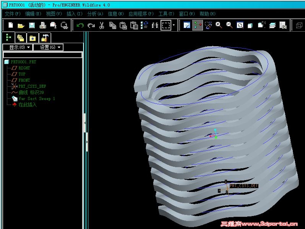Open the View Manager icon

(x=283, y=26)
